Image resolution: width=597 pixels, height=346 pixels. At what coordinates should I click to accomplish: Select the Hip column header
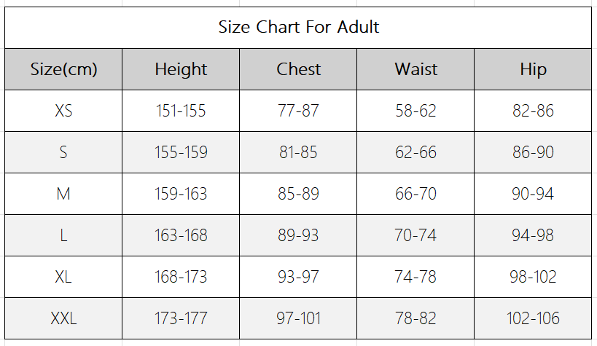[533, 69]
